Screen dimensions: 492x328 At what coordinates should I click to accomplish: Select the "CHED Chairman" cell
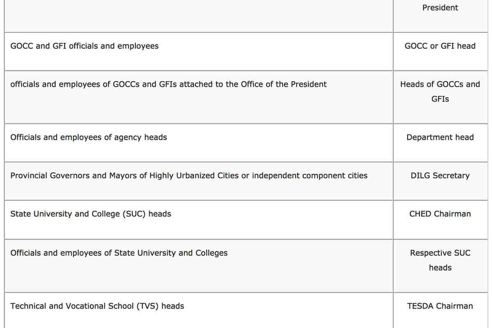(x=440, y=214)
